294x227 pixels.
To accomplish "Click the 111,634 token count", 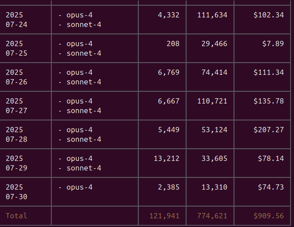I will (212, 15).
